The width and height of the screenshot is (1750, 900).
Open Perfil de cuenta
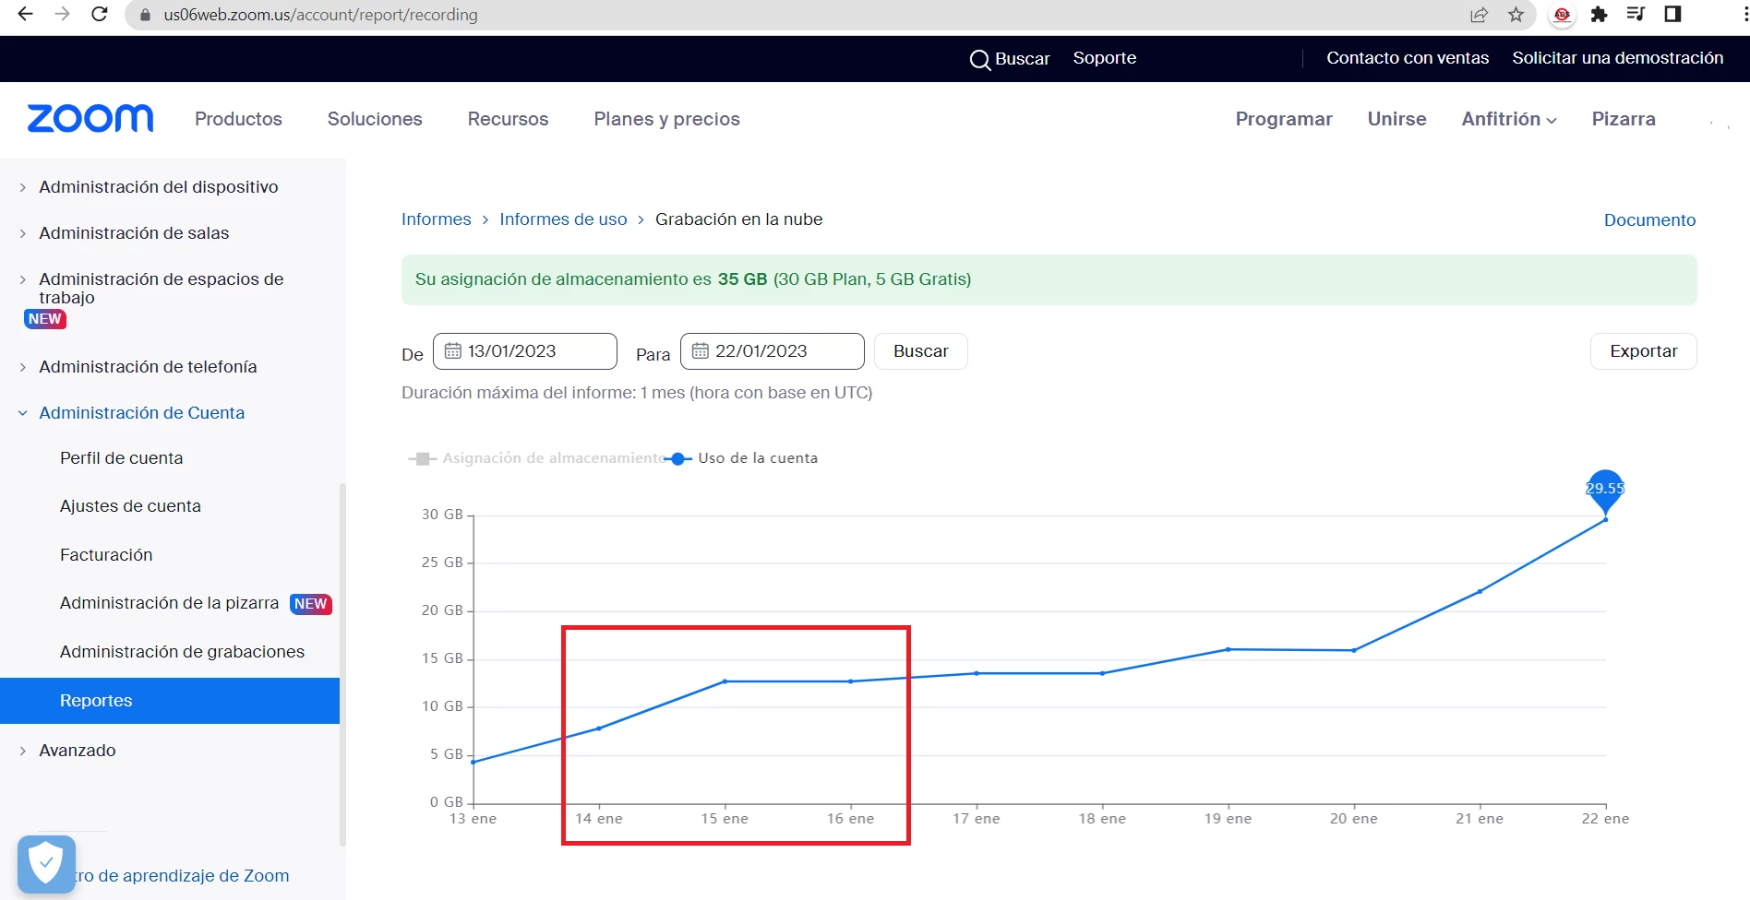[121, 458]
